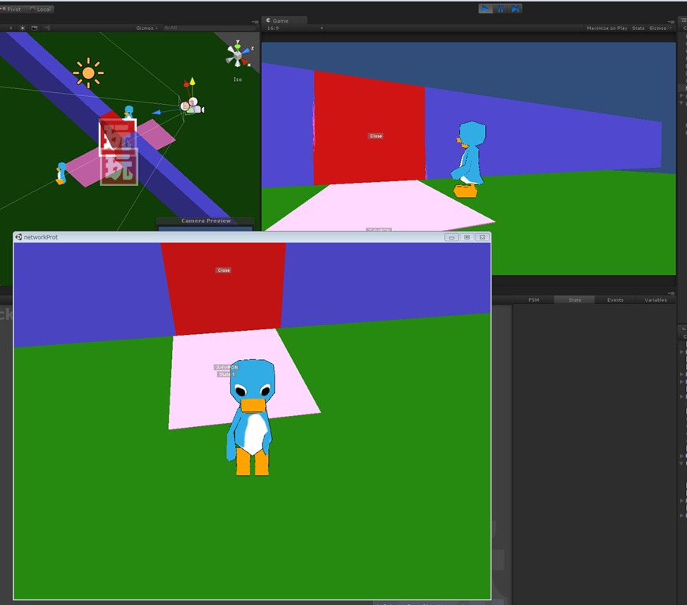
Task: Click the Local coordinate button
Action: coord(40,9)
